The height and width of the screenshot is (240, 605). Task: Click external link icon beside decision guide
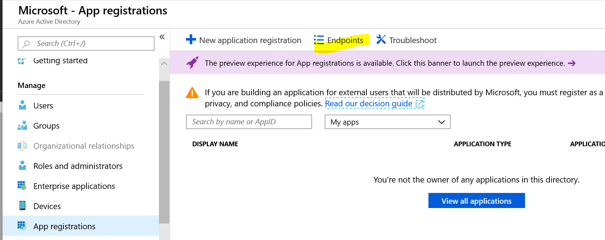coord(419,104)
